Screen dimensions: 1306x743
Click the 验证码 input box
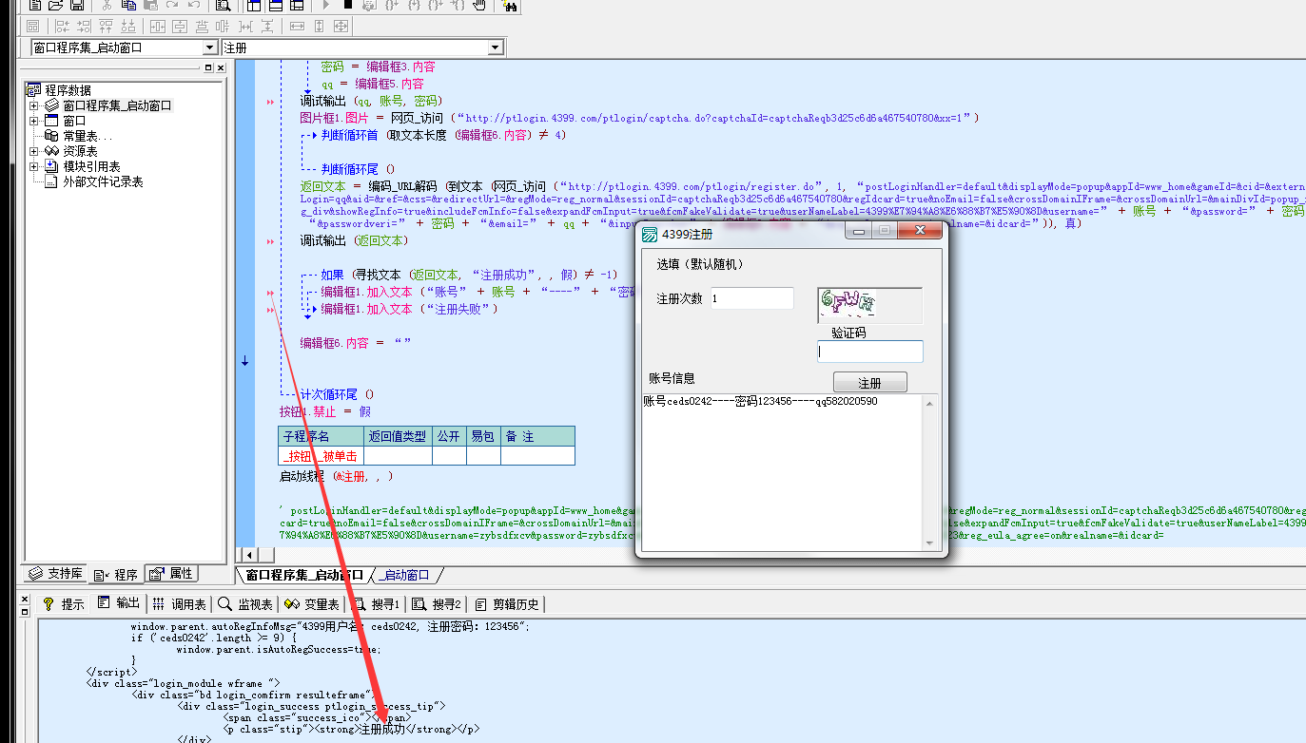point(870,352)
